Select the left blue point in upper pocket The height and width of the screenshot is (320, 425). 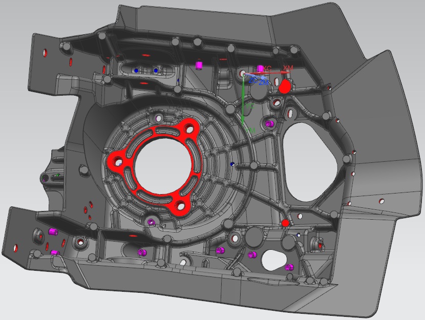pyautogui.click(x=136, y=70)
